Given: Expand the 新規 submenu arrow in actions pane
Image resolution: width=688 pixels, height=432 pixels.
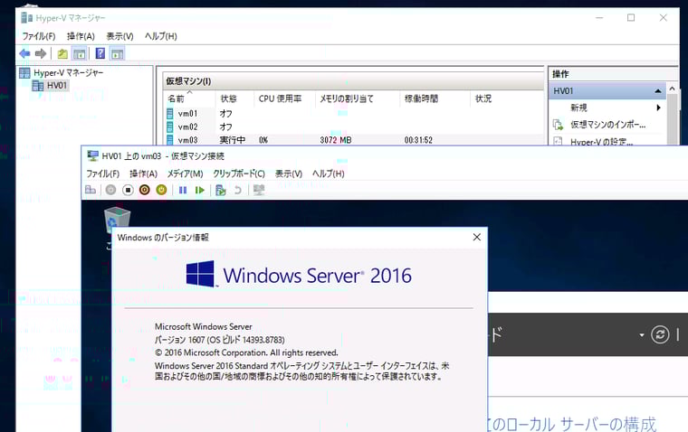Looking at the screenshot, I should [658, 108].
